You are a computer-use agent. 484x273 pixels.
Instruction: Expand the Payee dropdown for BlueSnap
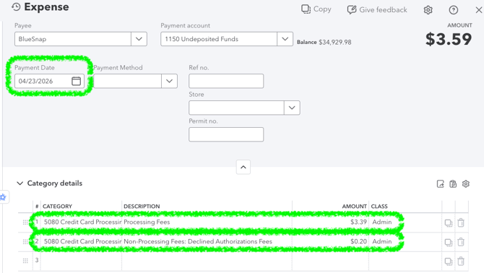click(139, 39)
